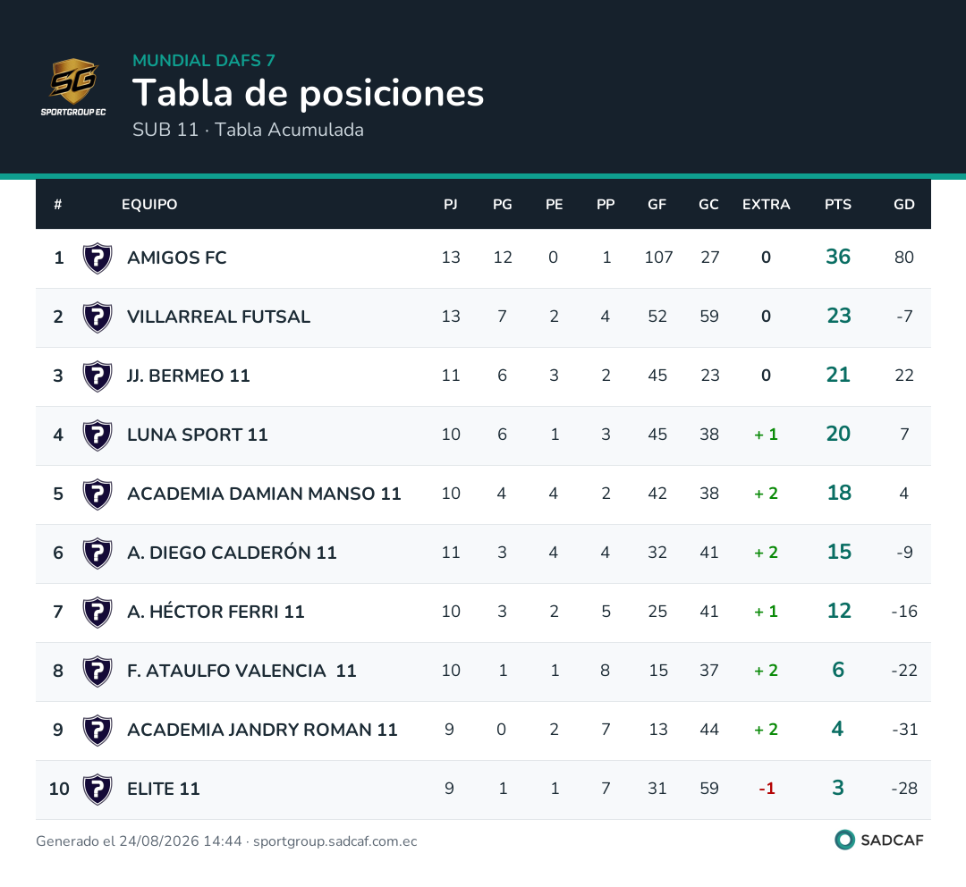Click the VILLARREAL FUTSAL shield badge

[x=97, y=317]
